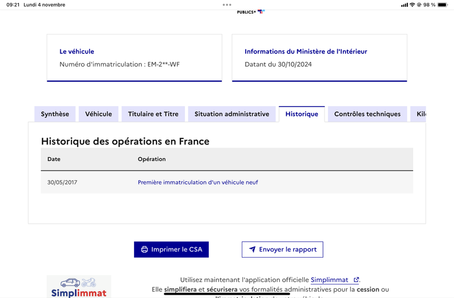Select the Historique tab
This screenshot has width=454, height=298.
(302, 114)
